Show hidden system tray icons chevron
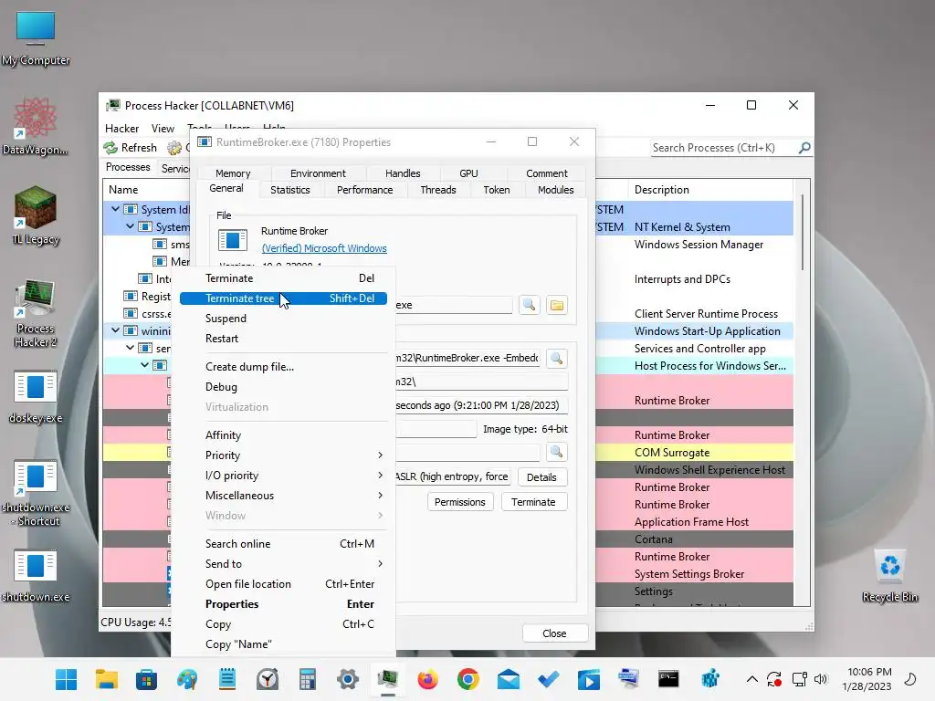935x701 pixels. 752,679
